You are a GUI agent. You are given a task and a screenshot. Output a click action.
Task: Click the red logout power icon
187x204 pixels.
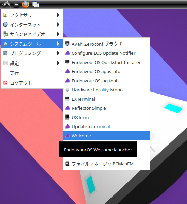[5, 83]
